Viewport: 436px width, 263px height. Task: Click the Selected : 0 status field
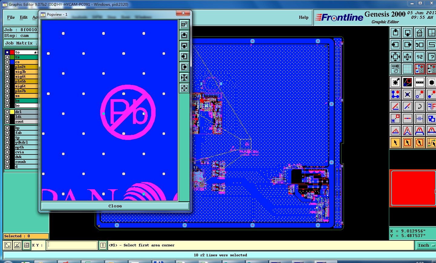pos(26,236)
